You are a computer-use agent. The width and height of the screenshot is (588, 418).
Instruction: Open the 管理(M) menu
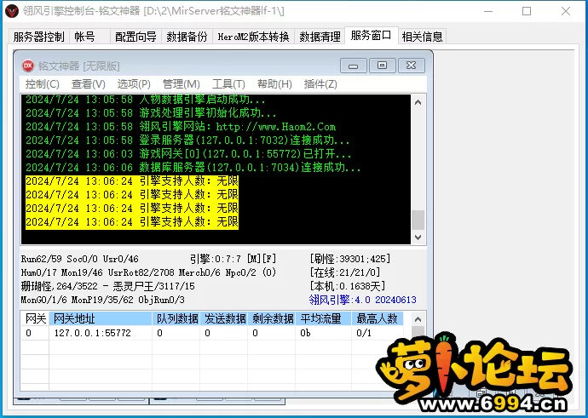[x=182, y=84]
